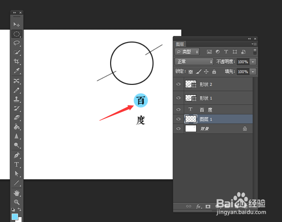Filter layers by smart objects icon
Image resolution: width=282 pixels, height=222 pixels.
(243, 52)
